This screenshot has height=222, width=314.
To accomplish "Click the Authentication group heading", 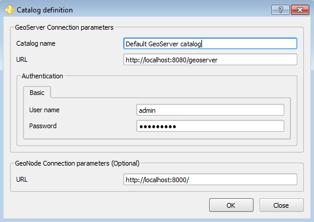I will (42, 76).
